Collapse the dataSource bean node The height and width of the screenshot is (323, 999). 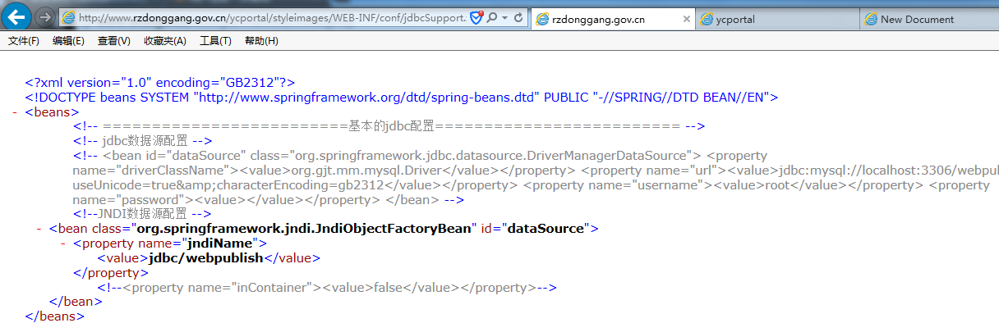(39, 229)
